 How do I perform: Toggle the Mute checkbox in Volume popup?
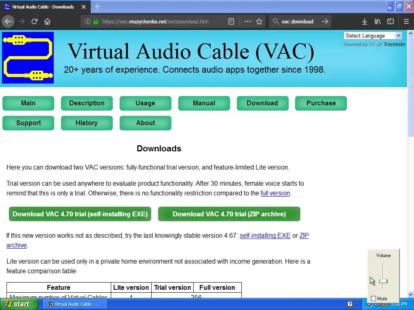pyautogui.click(x=373, y=298)
